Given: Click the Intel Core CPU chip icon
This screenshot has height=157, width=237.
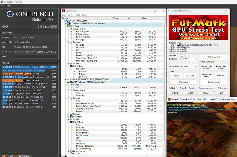Looking at the screenshot, I should click(x=68, y=26).
